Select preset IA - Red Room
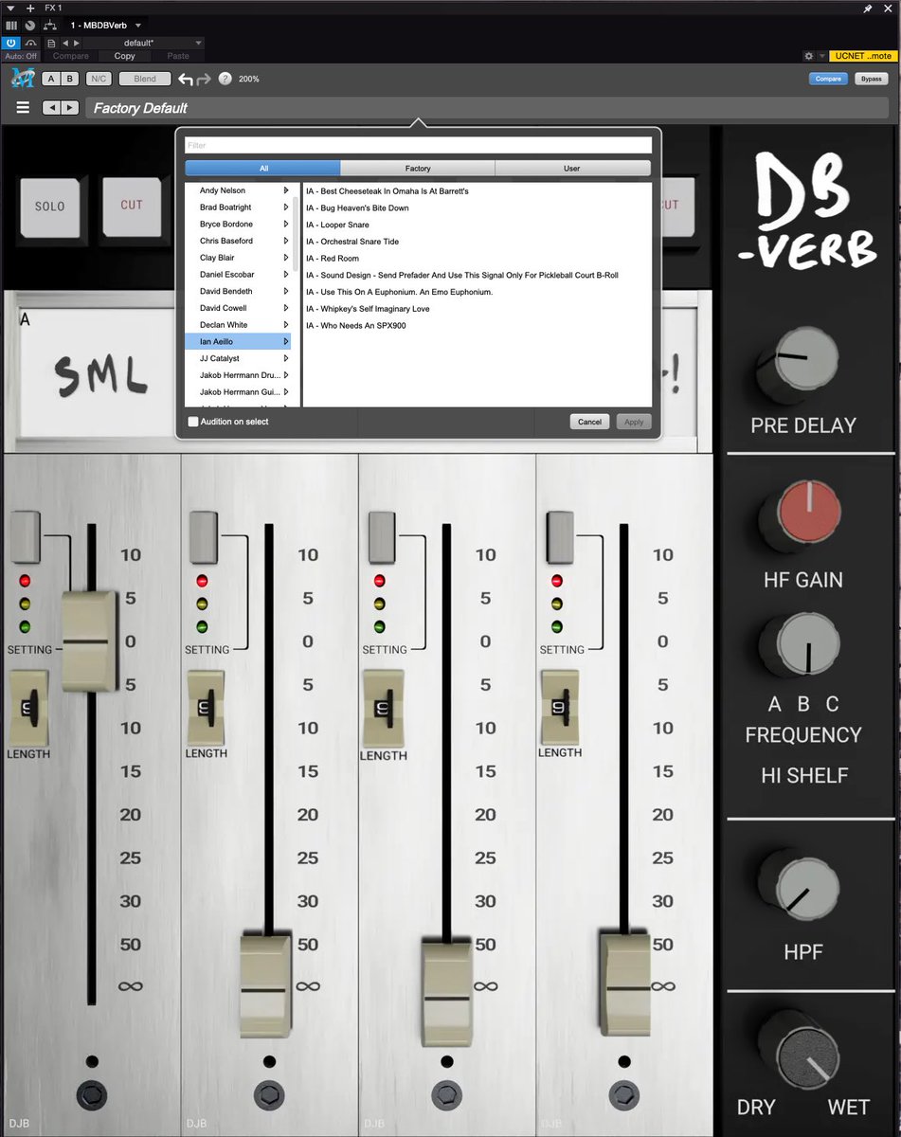The image size is (901, 1137). tap(333, 258)
